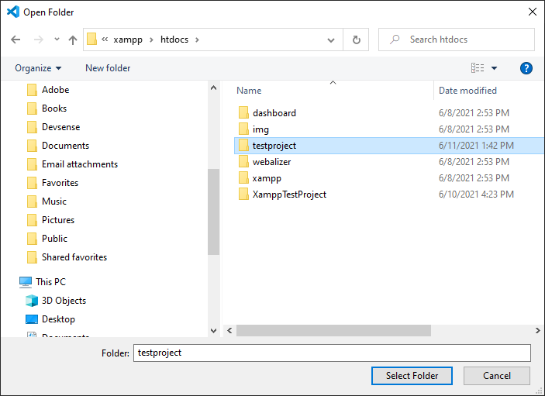545x396 pixels.
Task: Open chevron after xampp in path
Action: (x=151, y=40)
